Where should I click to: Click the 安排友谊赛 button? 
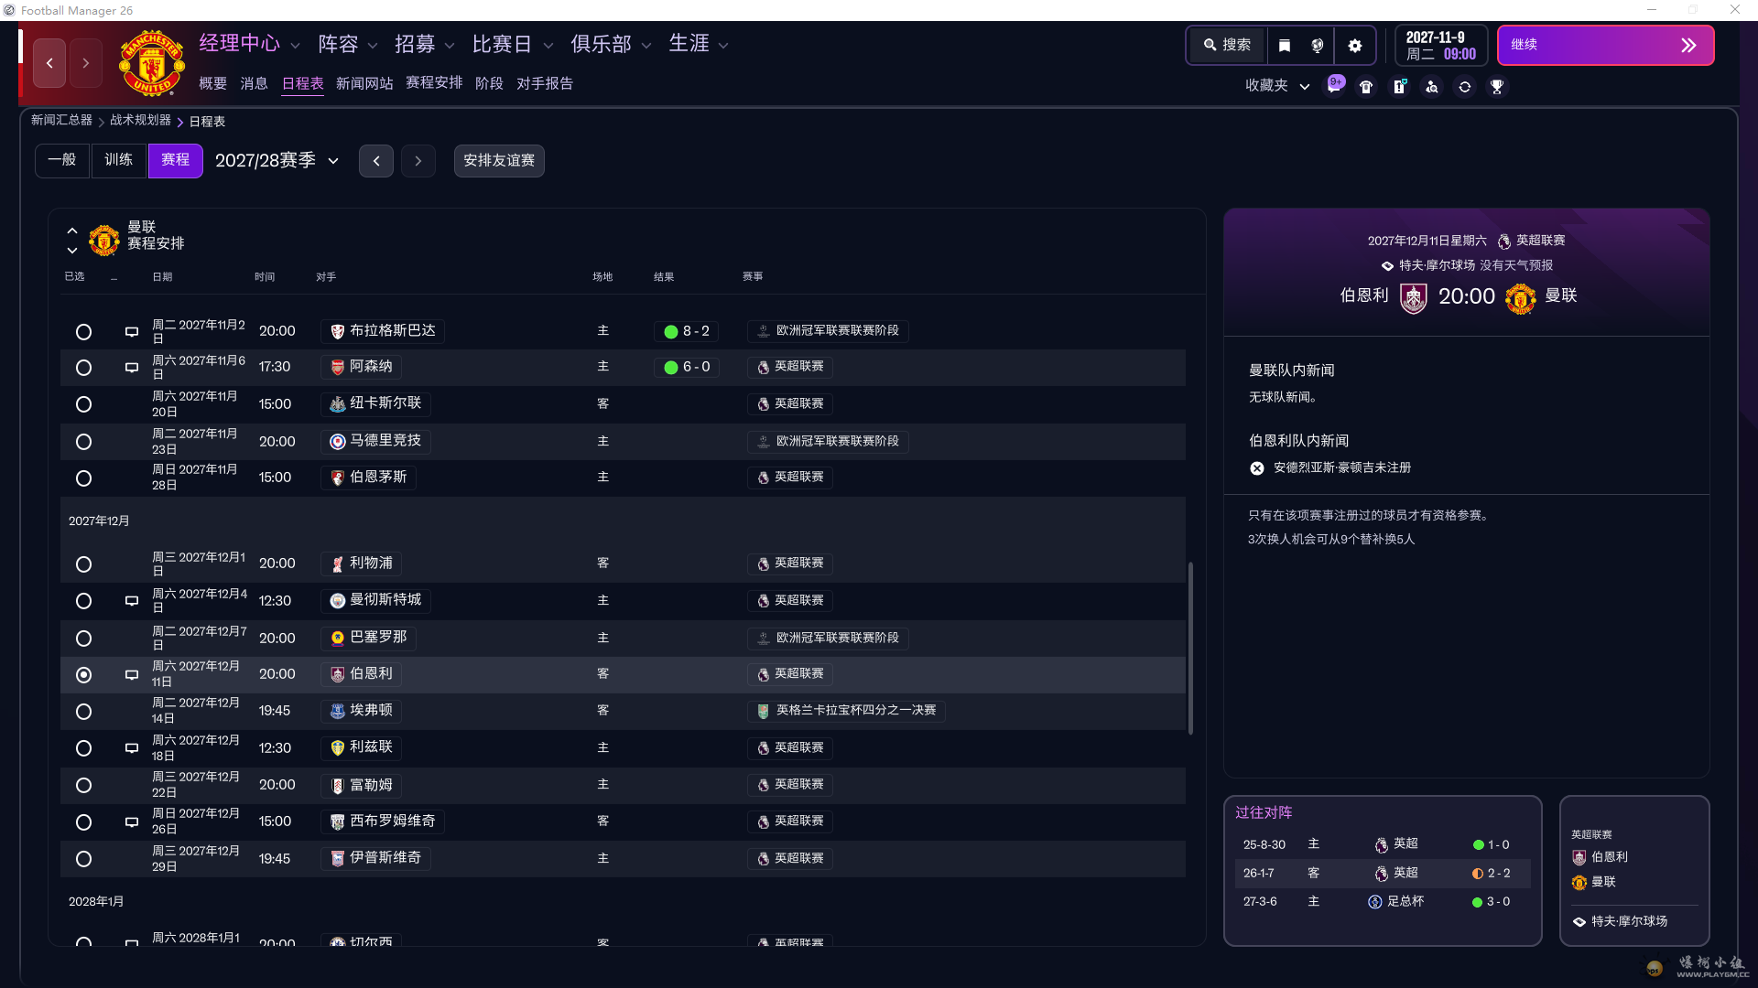point(499,160)
